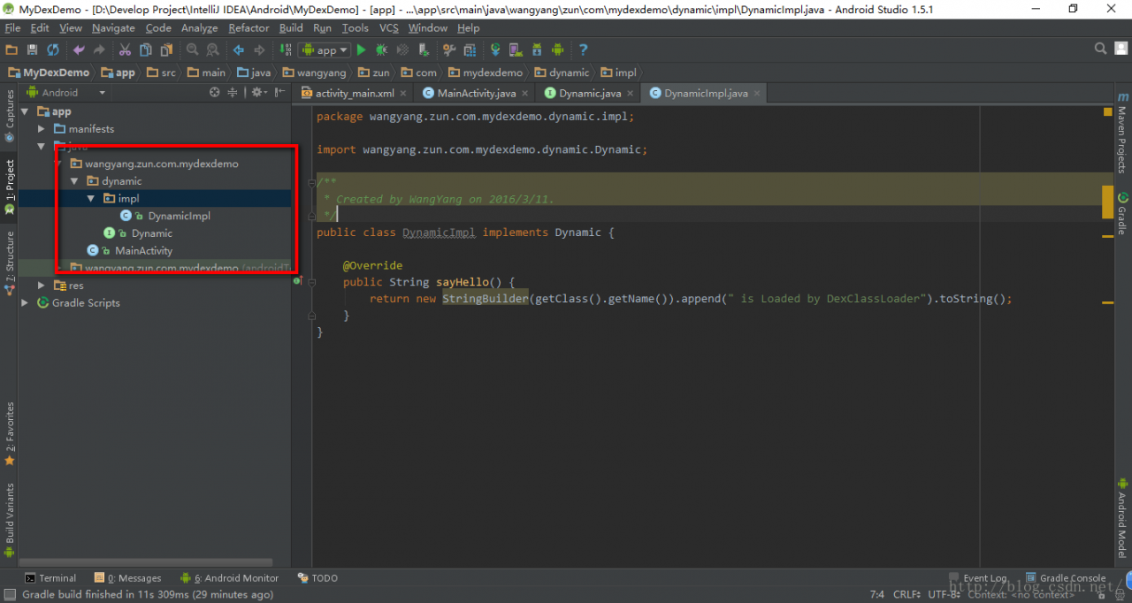Switch to the MainActivity.java tab
The image size is (1132, 603).
pos(476,93)
